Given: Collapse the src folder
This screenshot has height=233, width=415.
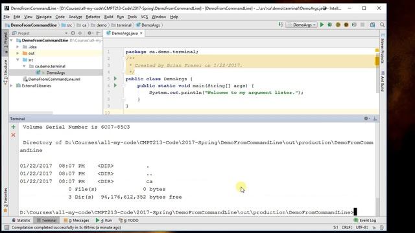Looking at the screenshot, I should pyautogui.click(x=18, y=60).
